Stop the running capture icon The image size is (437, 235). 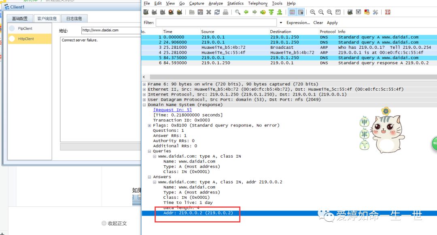tap(171, 12)
